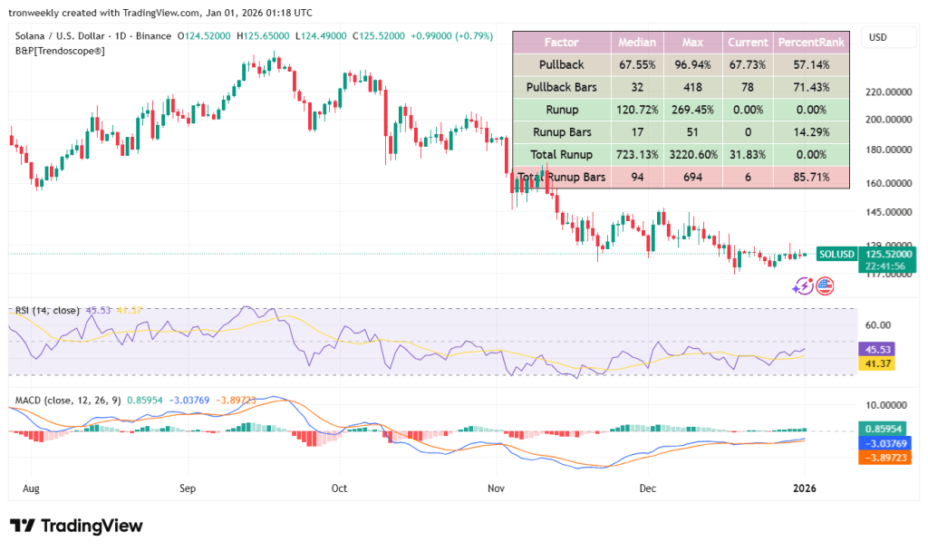The height and width of the screenshot is (551, 928).
Task: Click the Runup median 120.72% cell
Action: (x=637, y=110)
